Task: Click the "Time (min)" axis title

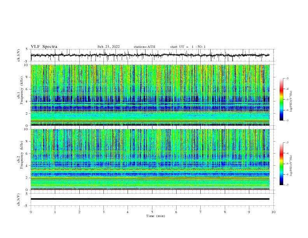Action: pos(156,216)
